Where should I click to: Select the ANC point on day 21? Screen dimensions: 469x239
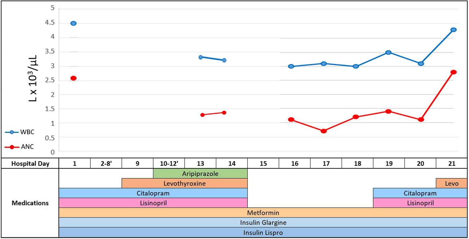coord(453,72)
